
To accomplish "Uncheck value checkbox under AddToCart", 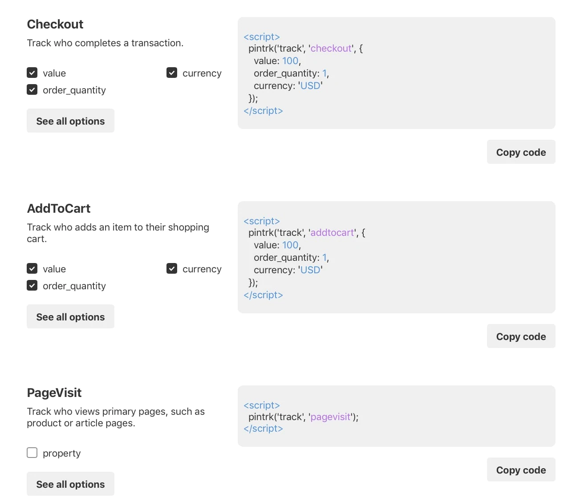I will pos(32,269).
